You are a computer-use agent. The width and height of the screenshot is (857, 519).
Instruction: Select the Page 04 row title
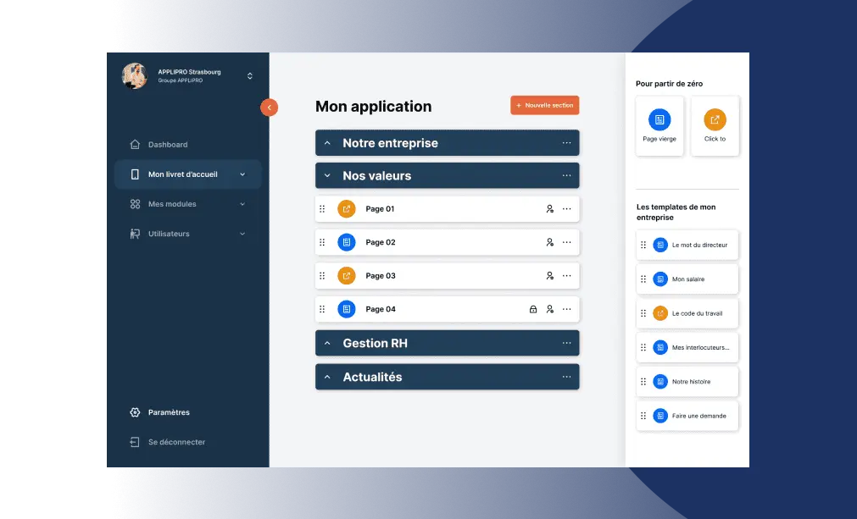click(x=381, y=309)
